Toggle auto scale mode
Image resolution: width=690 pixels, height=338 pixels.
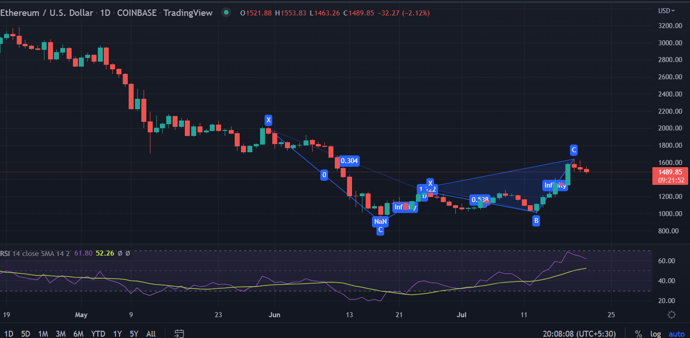(676, 334)
